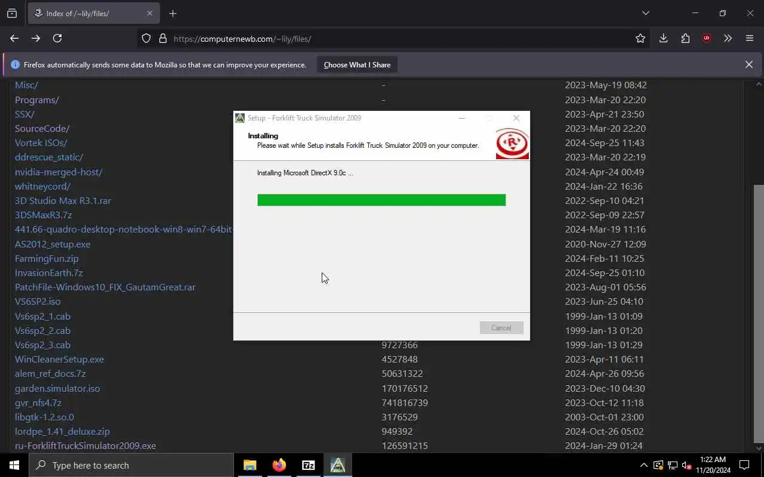
Task: Open the notification center icon
Action: pos(744,465)
